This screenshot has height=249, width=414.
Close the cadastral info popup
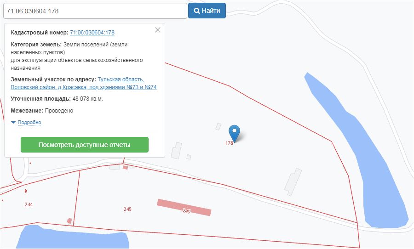click(x=158, y=30)
